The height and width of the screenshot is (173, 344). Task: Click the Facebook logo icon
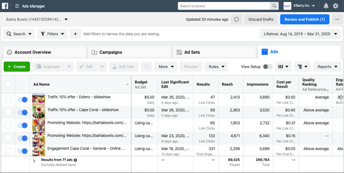pyautogui.click(x=5, y=6)
